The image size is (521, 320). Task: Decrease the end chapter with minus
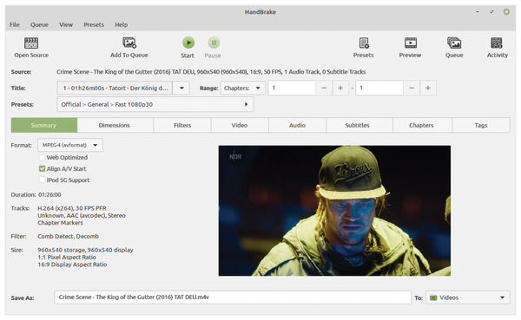412,88
